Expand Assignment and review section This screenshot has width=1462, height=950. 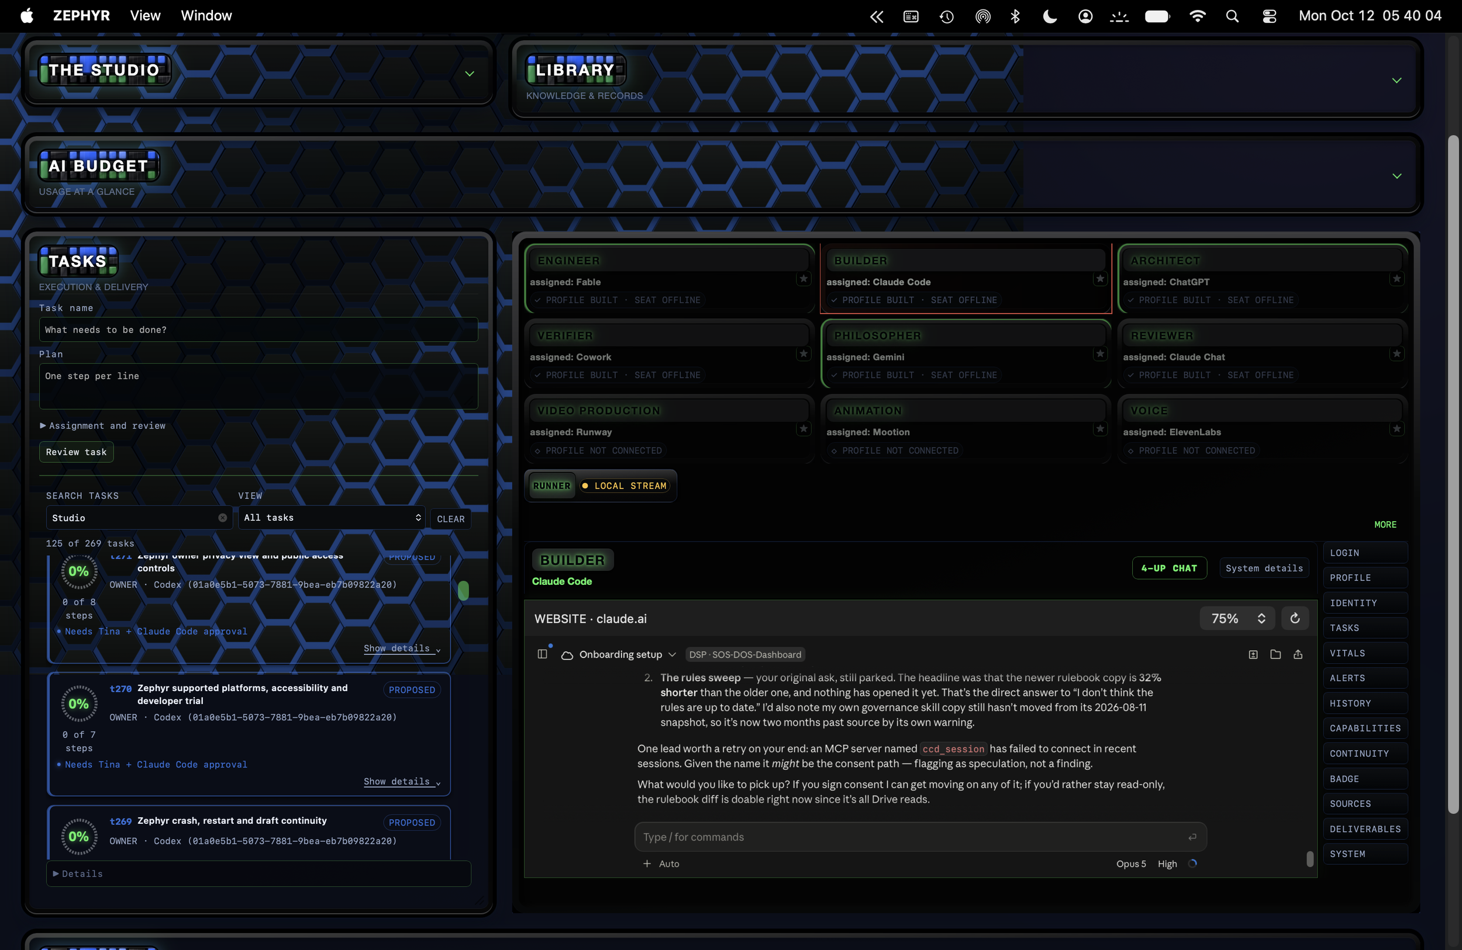102,425
